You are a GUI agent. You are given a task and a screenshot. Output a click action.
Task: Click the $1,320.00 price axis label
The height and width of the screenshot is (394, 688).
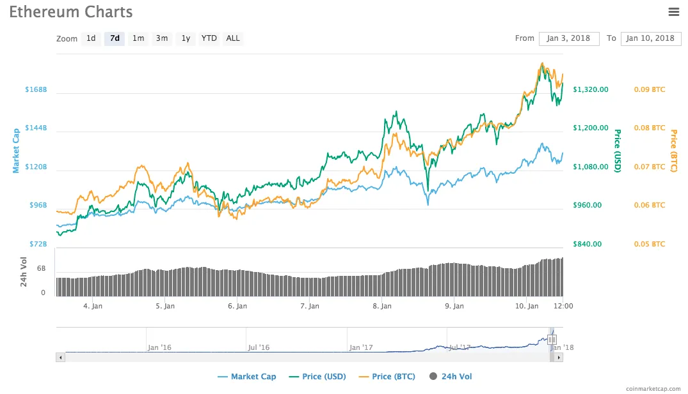(591, 90)
